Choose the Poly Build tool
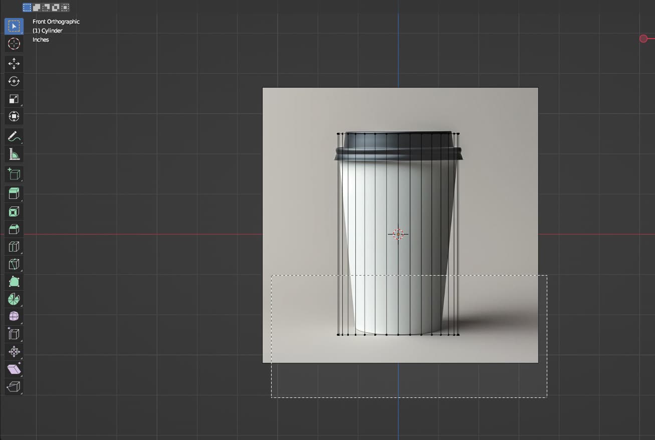655x440 pixels. coord(14,282)
